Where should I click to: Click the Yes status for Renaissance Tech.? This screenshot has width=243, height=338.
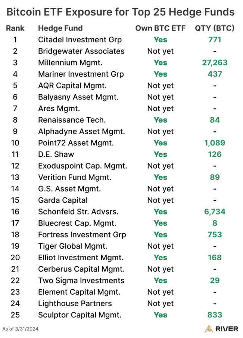[x=161, y=120]
